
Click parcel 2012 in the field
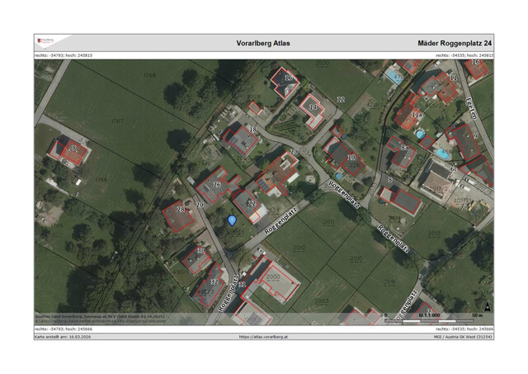[299, 246]
